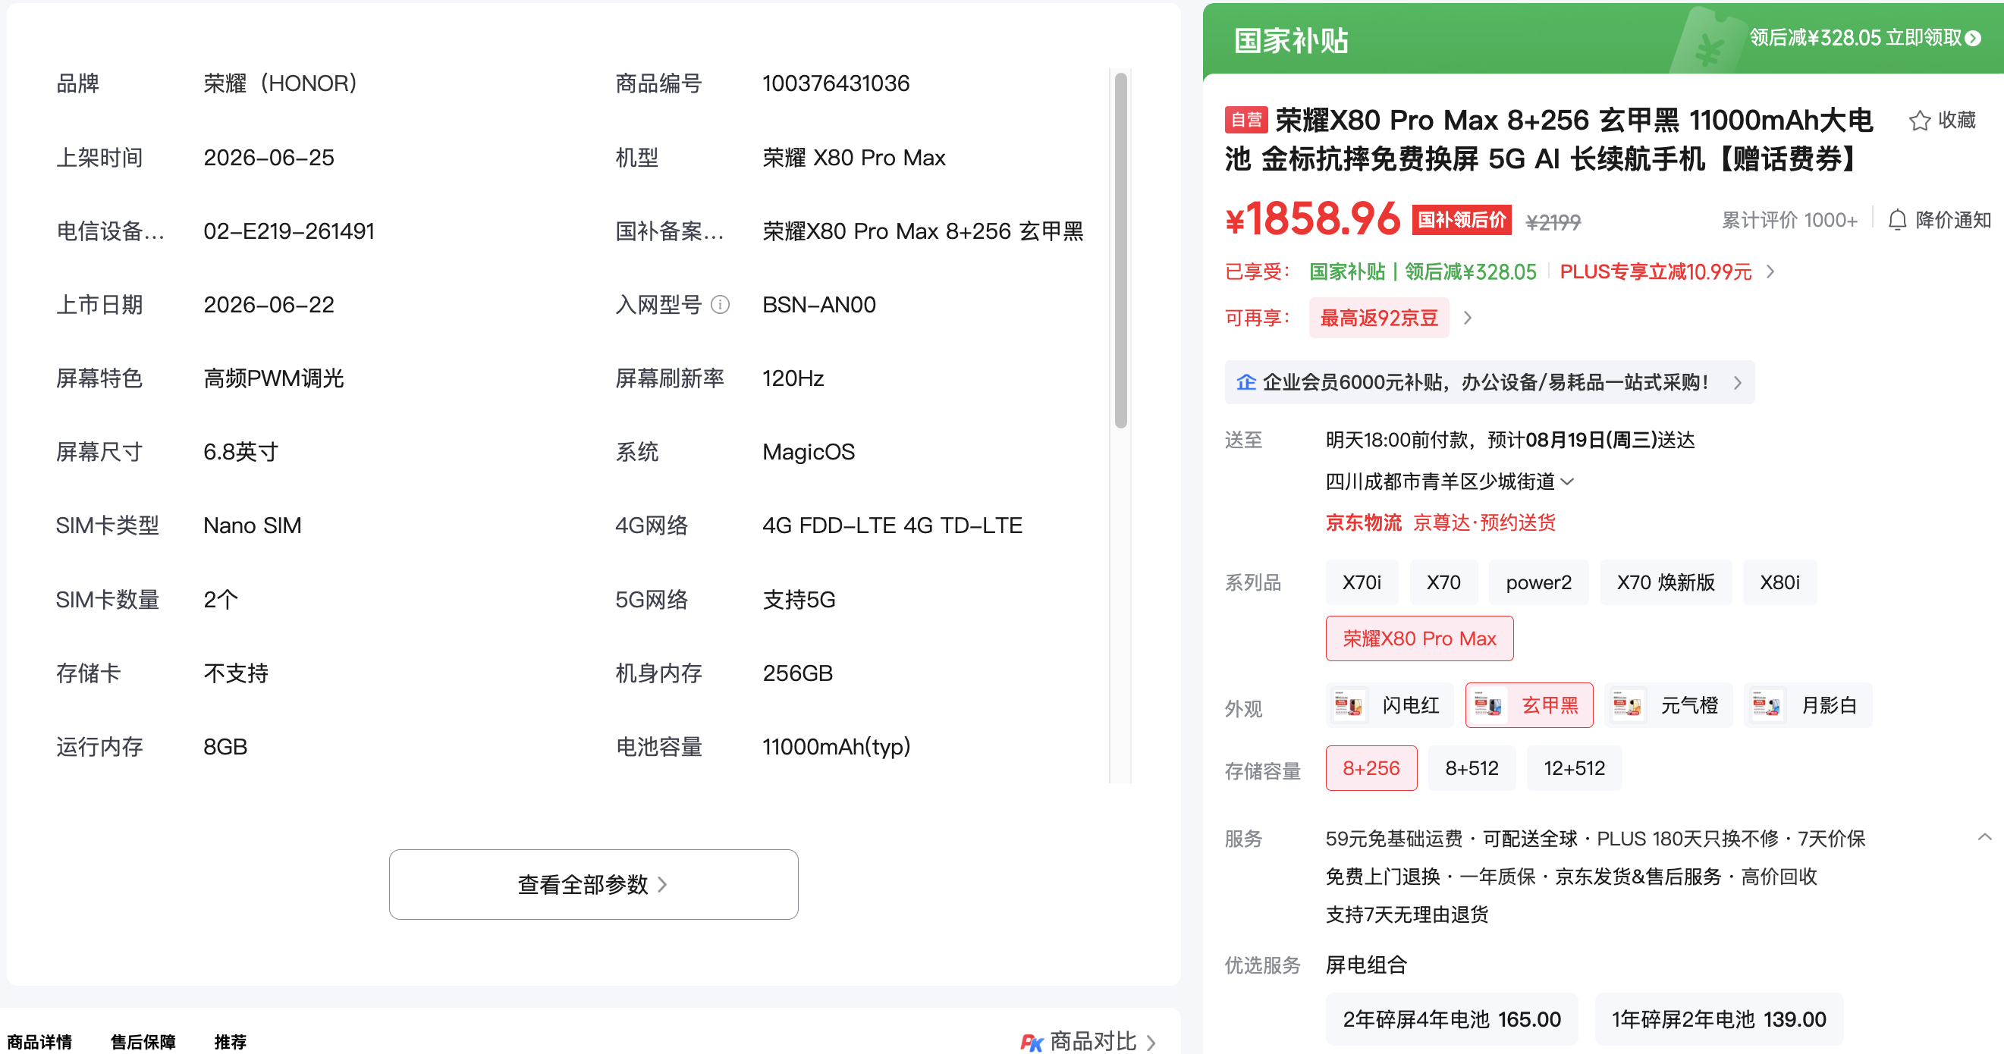Viewport: 2004px width, 1054px height.
Task: Select the X70 series item
Action: (1443, 582)
